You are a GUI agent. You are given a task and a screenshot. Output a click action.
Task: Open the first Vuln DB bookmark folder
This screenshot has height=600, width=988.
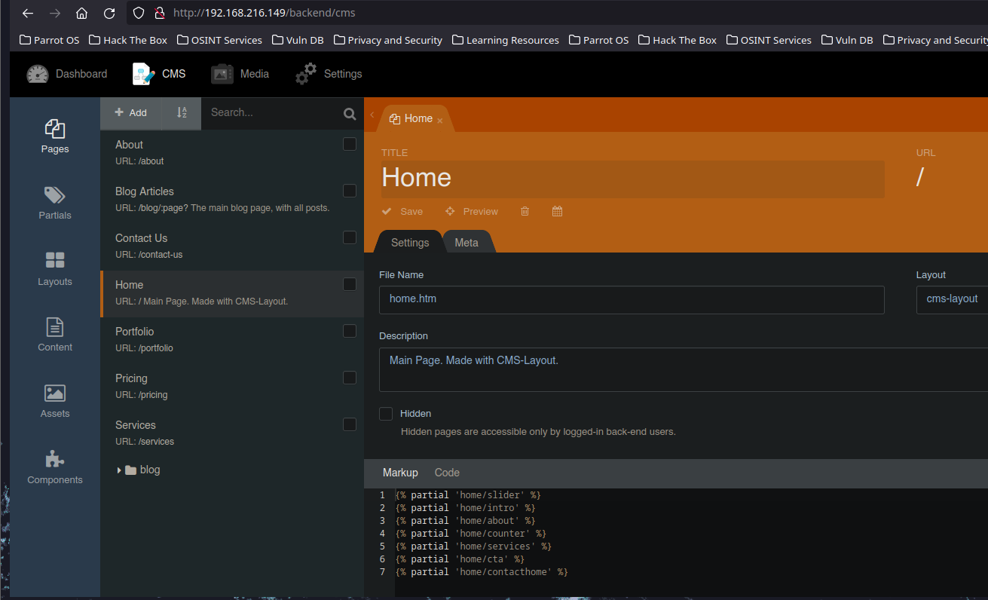[298, 40]
